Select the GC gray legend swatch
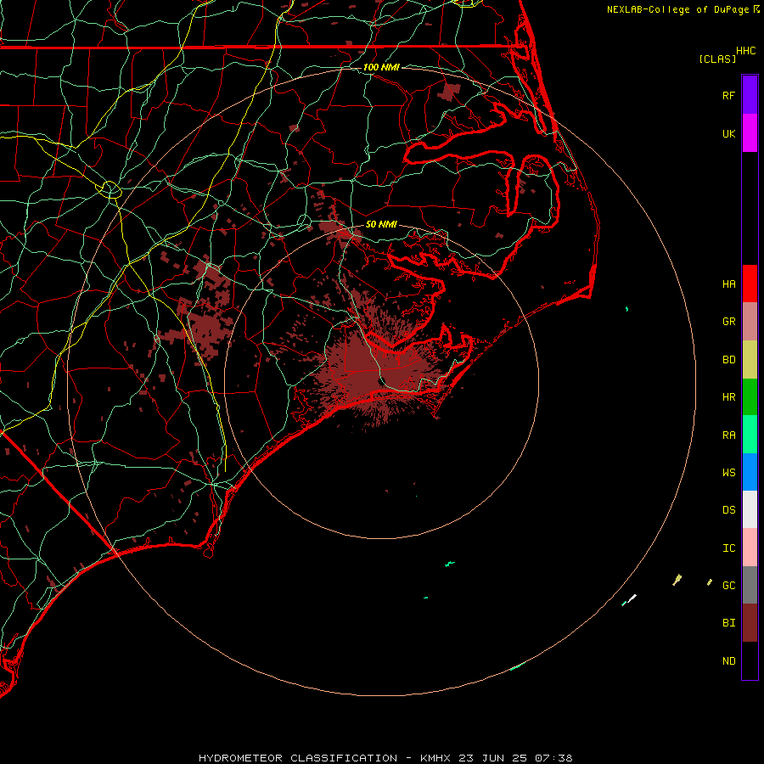764x764 pixels. 750,585
